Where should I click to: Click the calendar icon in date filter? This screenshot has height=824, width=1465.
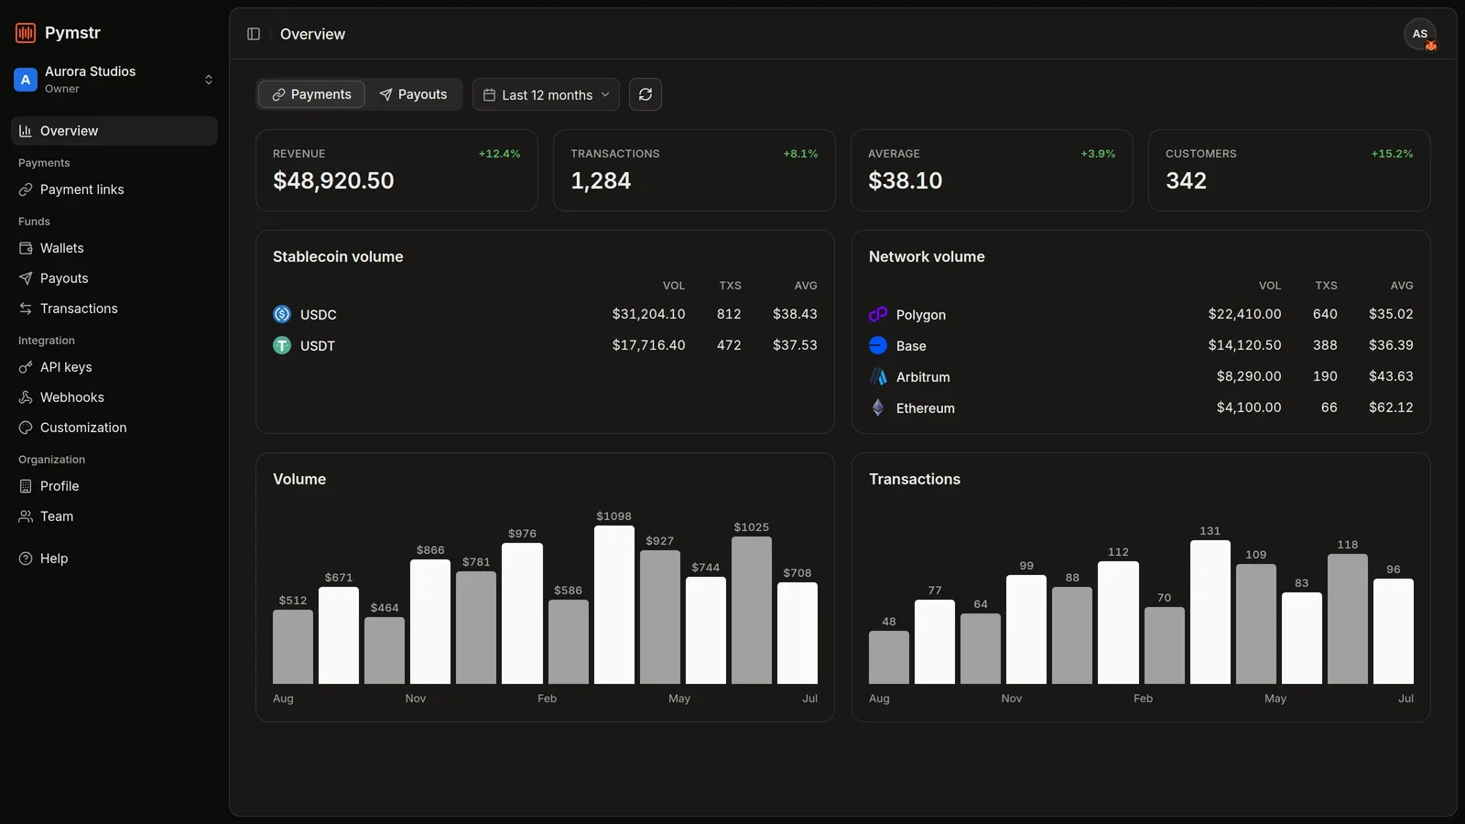(490, 95)
